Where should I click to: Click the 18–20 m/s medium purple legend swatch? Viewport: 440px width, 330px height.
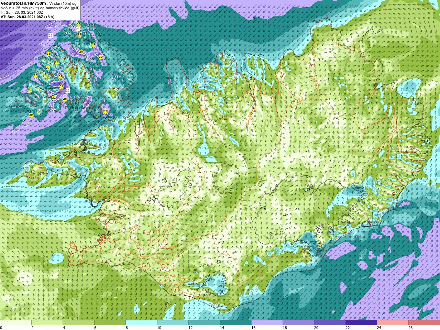tap(298, 323)
